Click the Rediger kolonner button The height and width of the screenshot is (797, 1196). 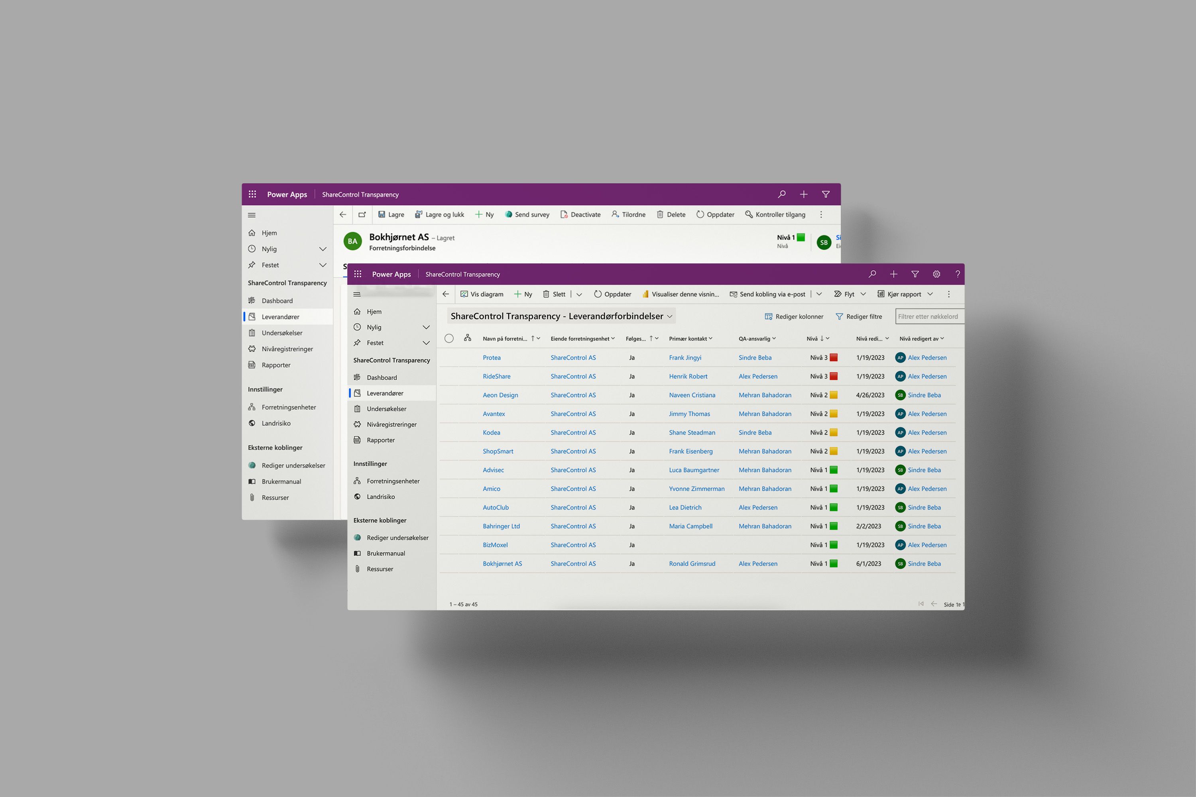point(794,316)
